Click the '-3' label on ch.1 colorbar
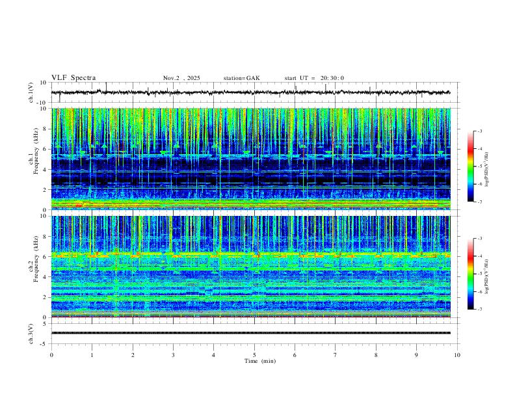This screenshot has width=515, height=398. point(479,131)
